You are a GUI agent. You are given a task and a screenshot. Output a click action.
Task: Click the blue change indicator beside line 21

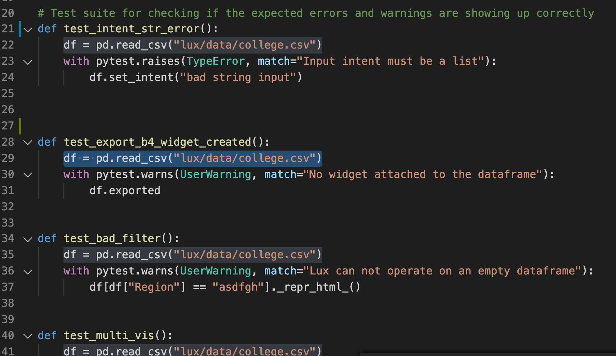[20, 30]
